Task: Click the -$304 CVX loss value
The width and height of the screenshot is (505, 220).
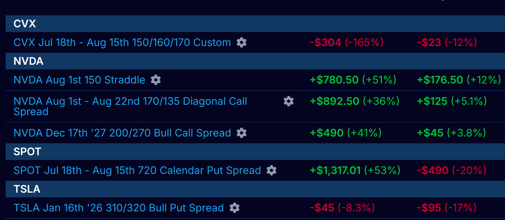Action: pyautogui.click(x=325, y=42)
